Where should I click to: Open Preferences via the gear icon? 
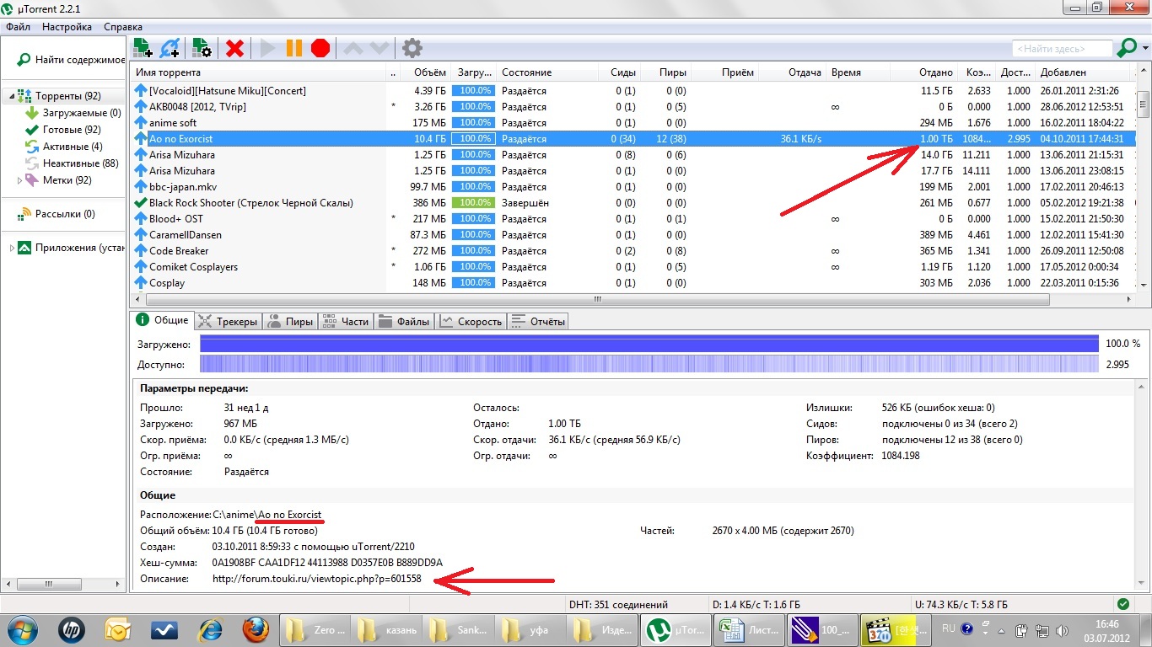(412, 48)
